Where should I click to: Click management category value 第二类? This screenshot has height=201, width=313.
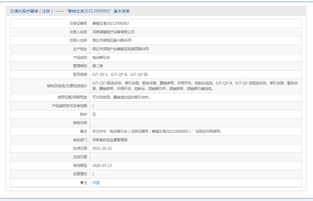[97, 66]
